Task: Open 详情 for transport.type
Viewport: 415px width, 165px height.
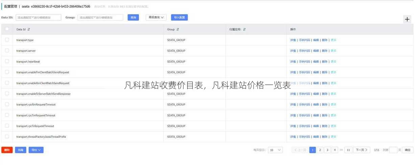Action: [293, 40]
